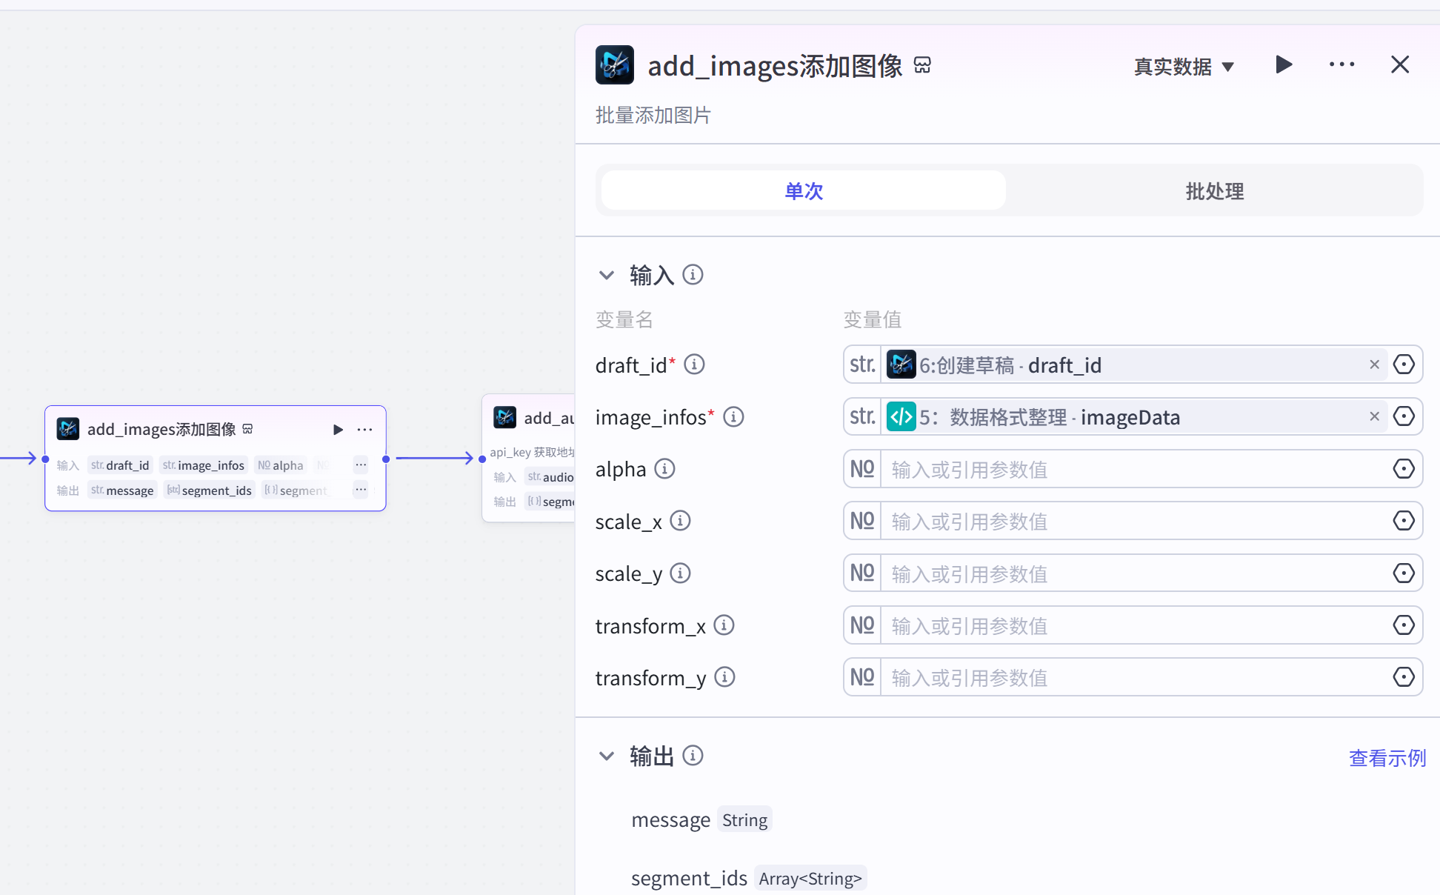Click the transform_y value input field
Screen dimensions: 1440x895
coord(1135,677)
